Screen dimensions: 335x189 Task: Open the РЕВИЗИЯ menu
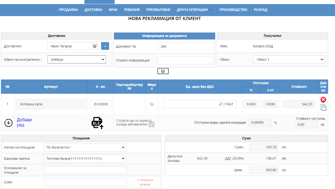tap(132, 10)
